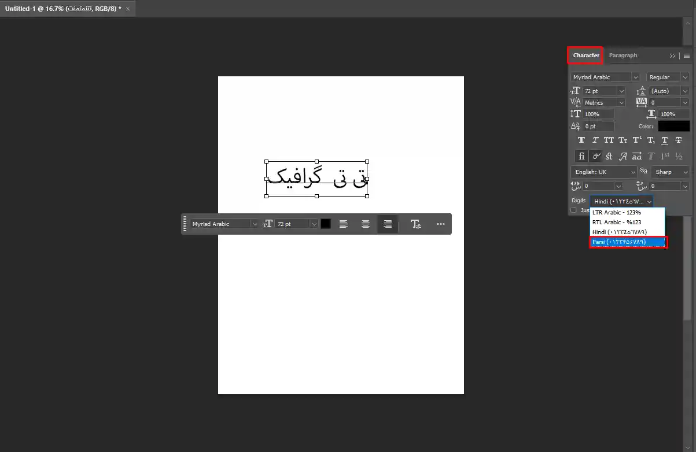Viewport: 696px width, 452px height.
Task: Open the Sharp anti-aliasing dropdown
Action: pyautogui.click(x=671, y=172)
